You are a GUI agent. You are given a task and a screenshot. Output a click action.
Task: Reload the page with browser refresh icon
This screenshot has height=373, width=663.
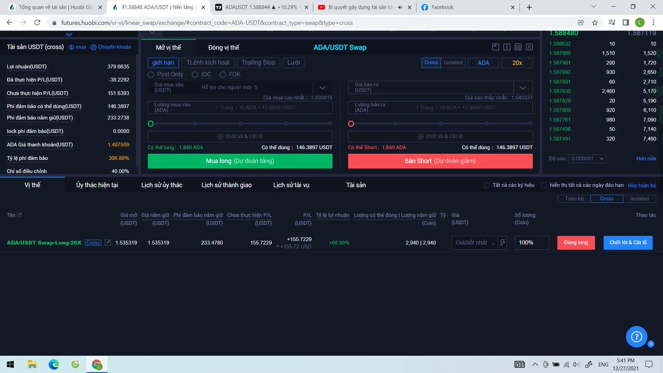pos(37,23)
